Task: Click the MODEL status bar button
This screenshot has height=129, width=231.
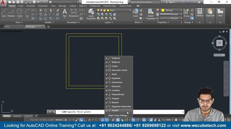Action: [x=59, y=120]
